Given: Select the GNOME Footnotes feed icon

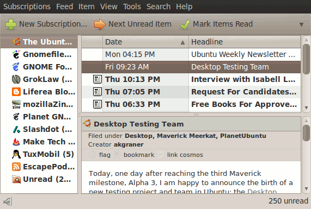Looking at the screenshot, I should (16, 67).
